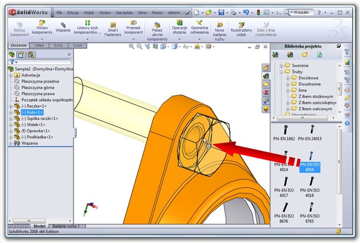
Task: Expand the tree panel tabs with chevron
Action: pos(69,54)
